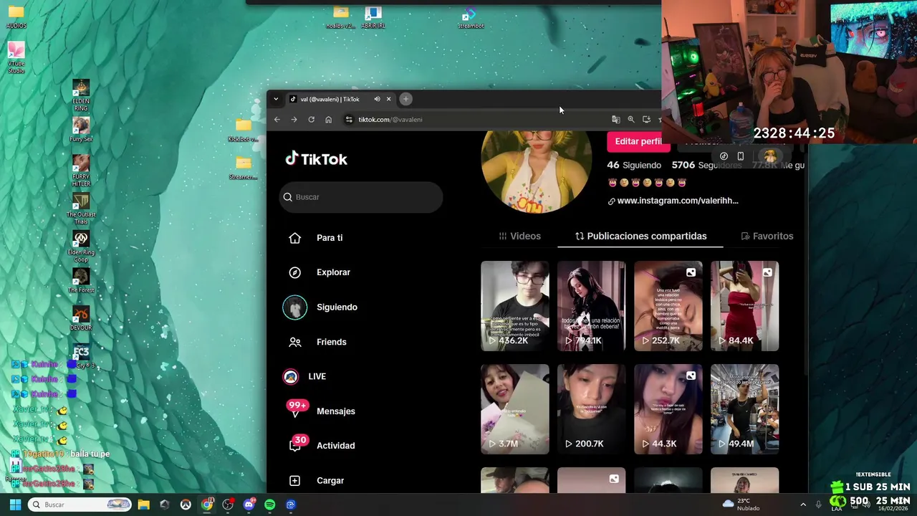
Task: Open the Siguiendo sidebar item
Action: 337,307
